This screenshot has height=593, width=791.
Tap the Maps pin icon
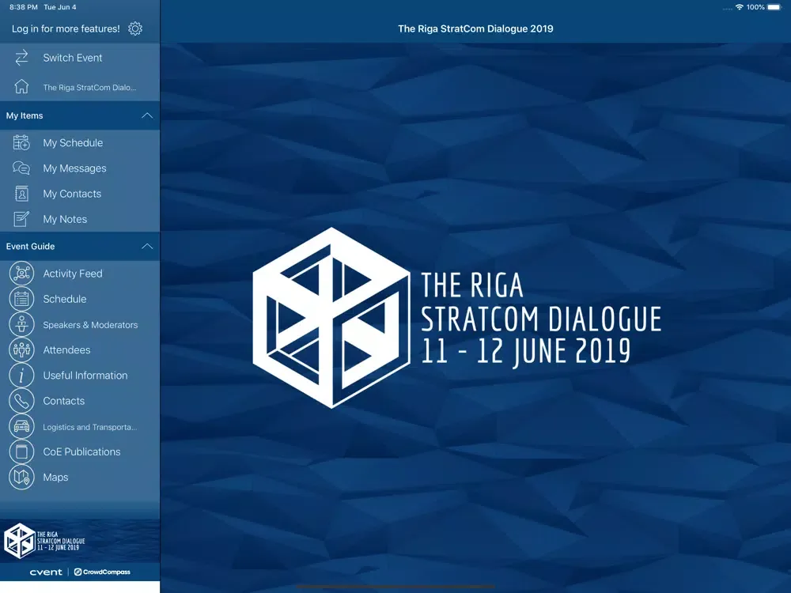(x=21, y=477)
